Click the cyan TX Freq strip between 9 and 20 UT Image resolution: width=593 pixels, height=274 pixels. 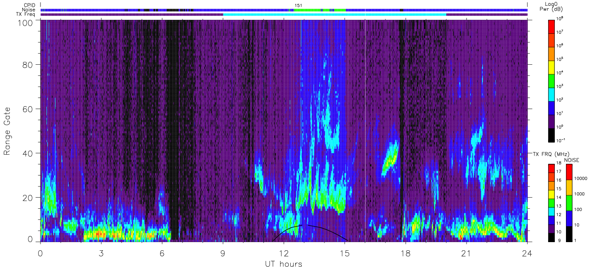335,14
